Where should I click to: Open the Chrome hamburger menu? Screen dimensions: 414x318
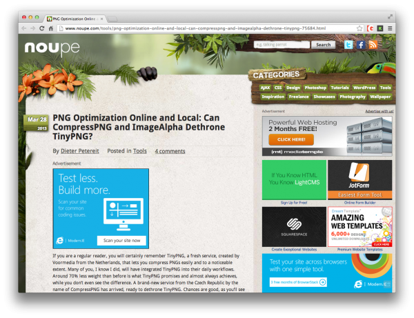click(x=390, y=28)
